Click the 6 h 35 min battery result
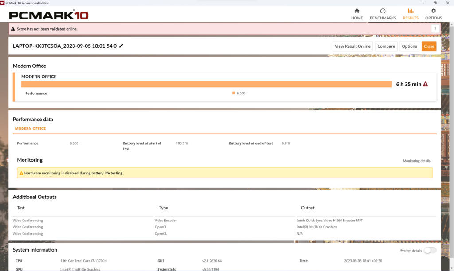Image resolution: width=454 pixels, height=271 pixels. click(408, 84)
